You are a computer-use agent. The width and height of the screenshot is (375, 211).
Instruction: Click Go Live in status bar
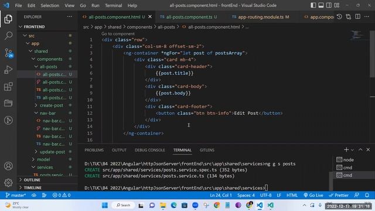click(313, 195)
